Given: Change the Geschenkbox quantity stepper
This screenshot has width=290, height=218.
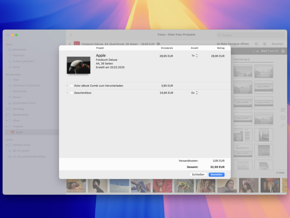Looking at the screenshot, I should pyautogui.click(x=197, y=93).
